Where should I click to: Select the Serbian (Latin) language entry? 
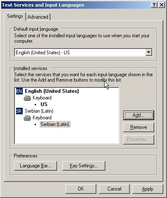(39, 111)
